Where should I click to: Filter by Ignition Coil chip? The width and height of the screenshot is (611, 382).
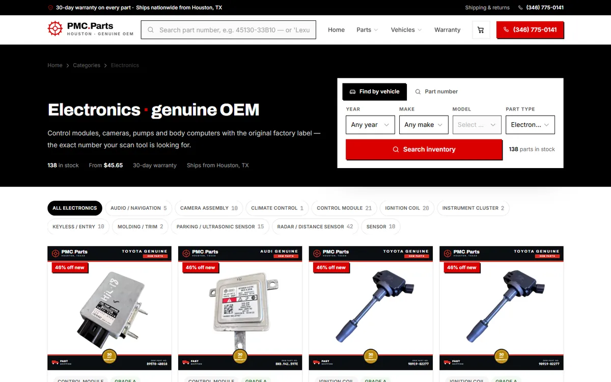tap(407, 208)
